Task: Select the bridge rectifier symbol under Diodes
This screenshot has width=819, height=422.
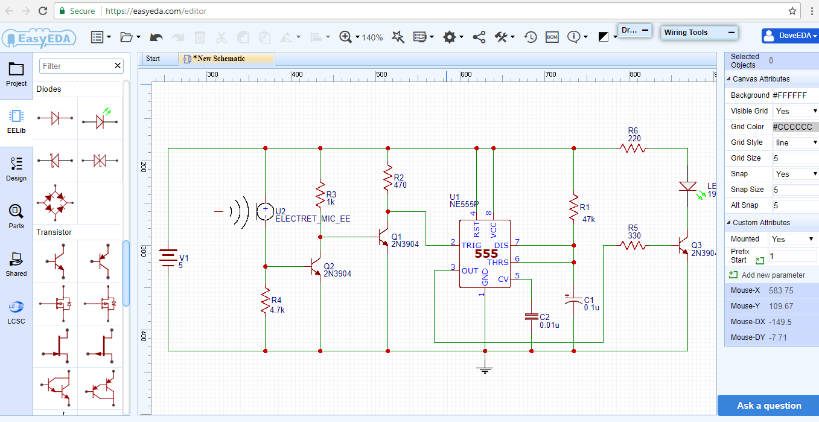Action: tap(55, 203)
